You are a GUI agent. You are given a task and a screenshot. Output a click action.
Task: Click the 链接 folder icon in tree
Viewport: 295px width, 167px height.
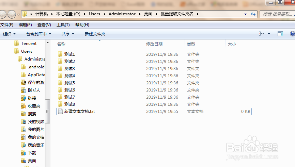click(x=23, y=98)
